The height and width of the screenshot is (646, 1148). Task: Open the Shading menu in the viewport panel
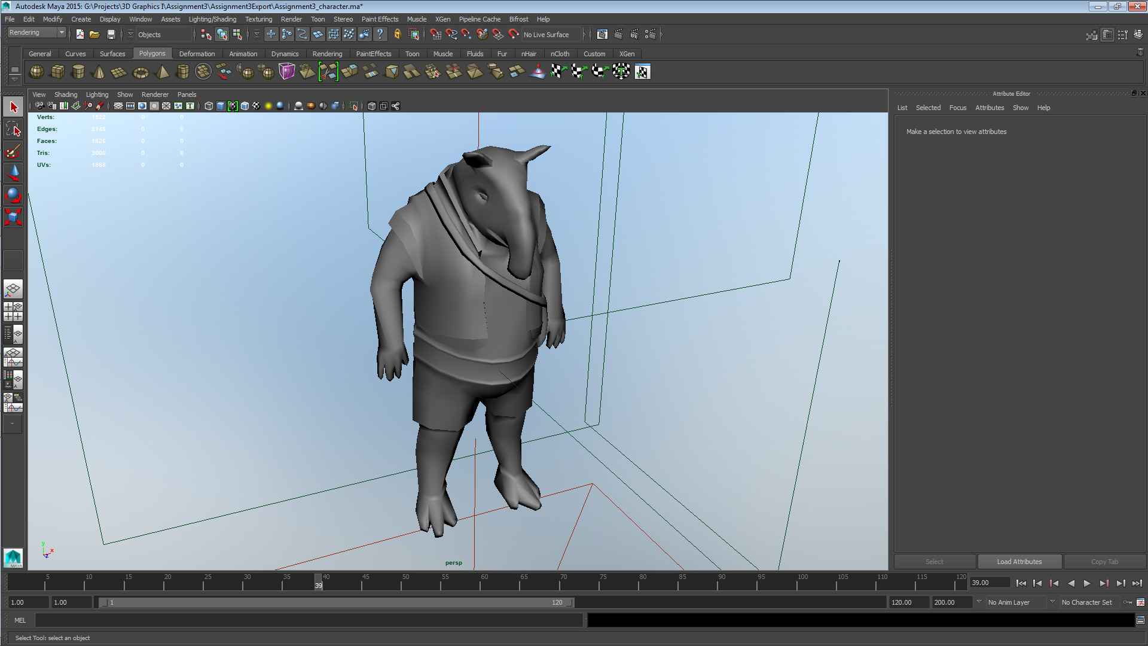pyautogui.click(x=66, y=94)
